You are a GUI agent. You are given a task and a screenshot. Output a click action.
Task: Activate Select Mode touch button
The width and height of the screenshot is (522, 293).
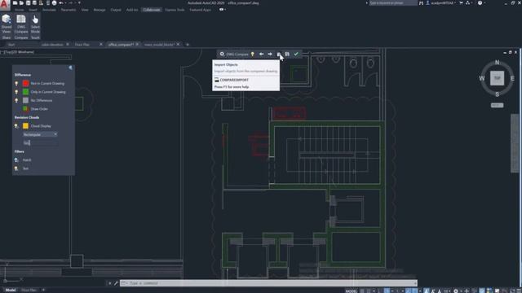click(x=35, y=24)
